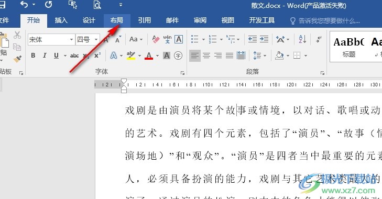
Task: Open line spacing options
Action: click(x=259, y=56)
